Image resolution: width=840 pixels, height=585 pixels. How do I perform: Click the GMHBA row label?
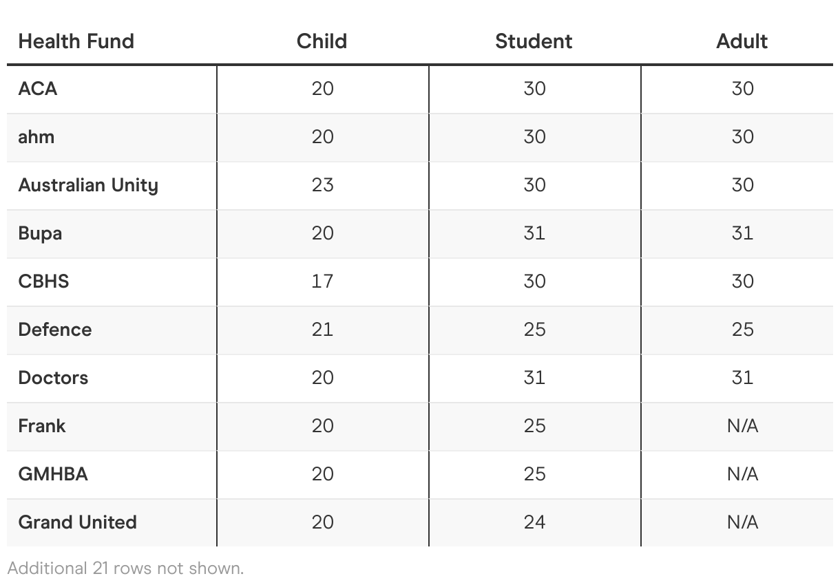tap(53, 474)
